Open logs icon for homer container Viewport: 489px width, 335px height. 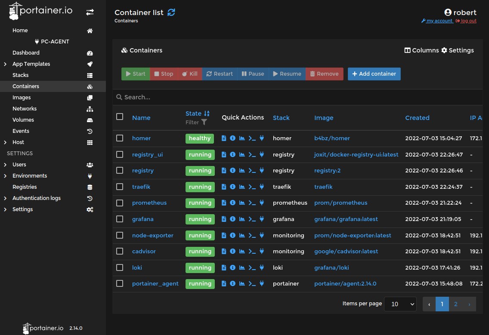click(224, 138)
